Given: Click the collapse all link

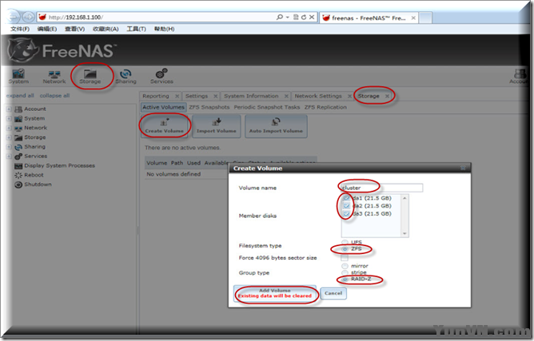Looking at the screenshot, I should pyautogui.click(x=54, y=96).
